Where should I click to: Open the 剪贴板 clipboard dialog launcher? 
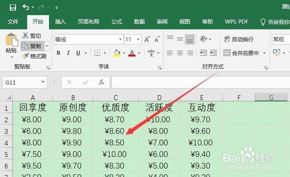(49, 68)
